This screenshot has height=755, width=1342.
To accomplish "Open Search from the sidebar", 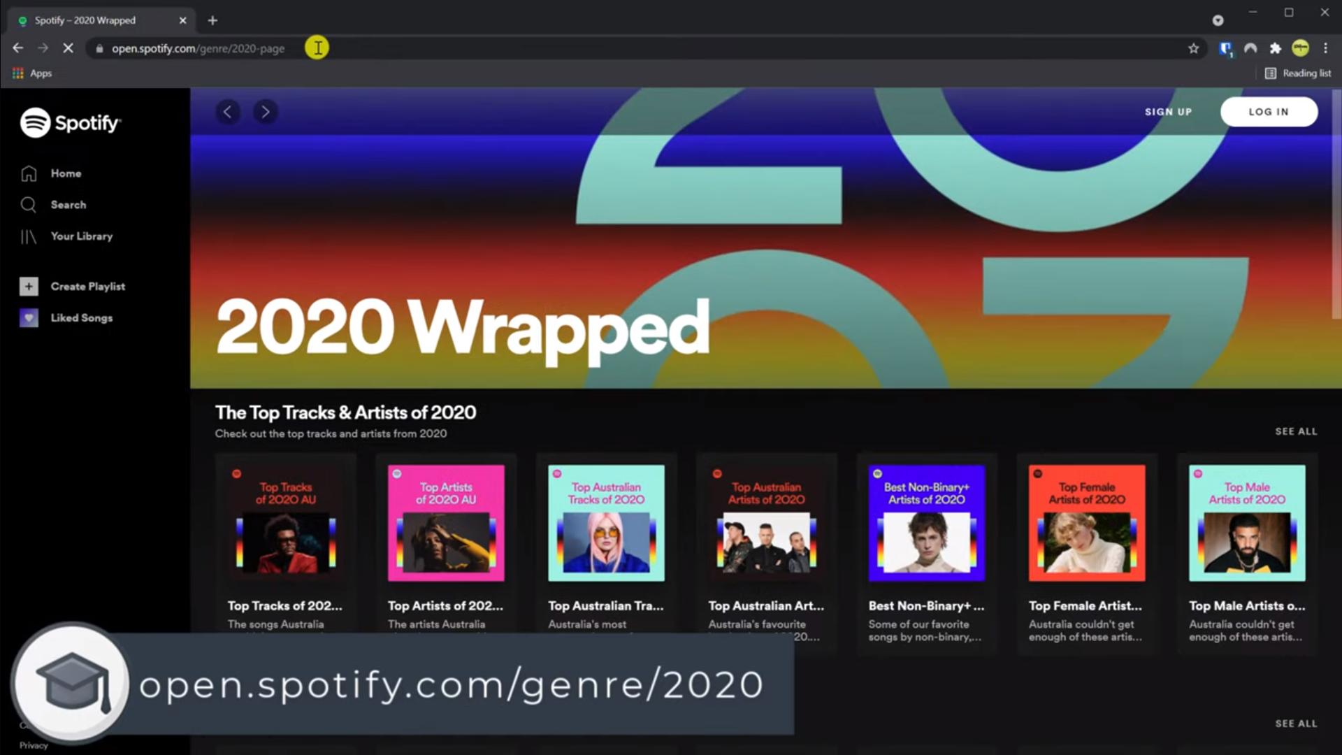I will click(68, 204).
